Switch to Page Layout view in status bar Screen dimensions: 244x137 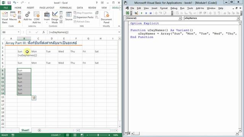75,135
